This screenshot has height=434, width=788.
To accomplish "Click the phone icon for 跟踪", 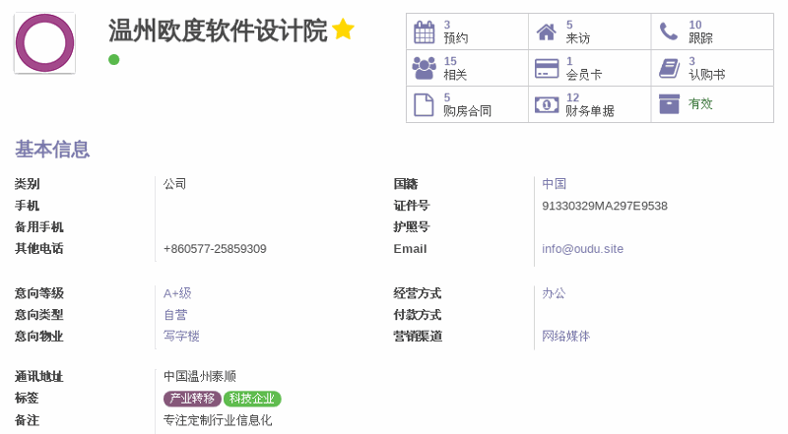I will 669,31.
